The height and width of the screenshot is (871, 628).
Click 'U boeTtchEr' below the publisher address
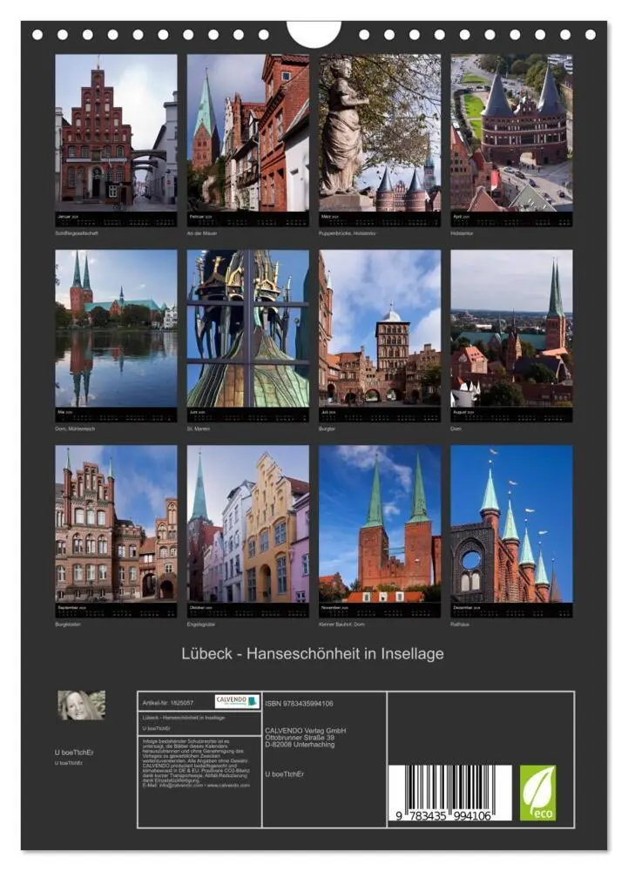click(x=284, y=773)
